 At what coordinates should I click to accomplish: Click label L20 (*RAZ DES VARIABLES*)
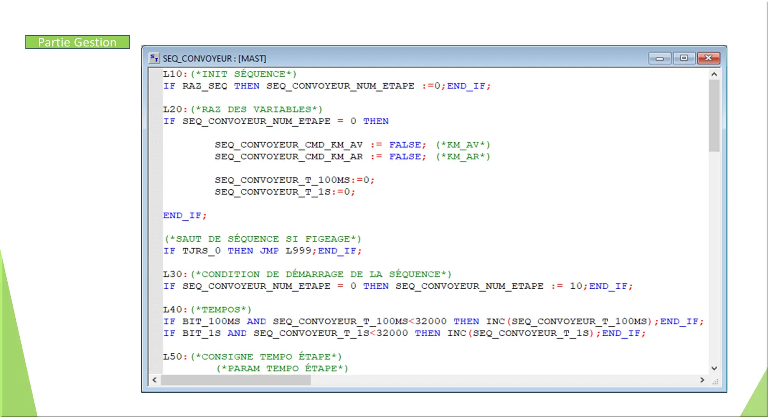[243, 109]
